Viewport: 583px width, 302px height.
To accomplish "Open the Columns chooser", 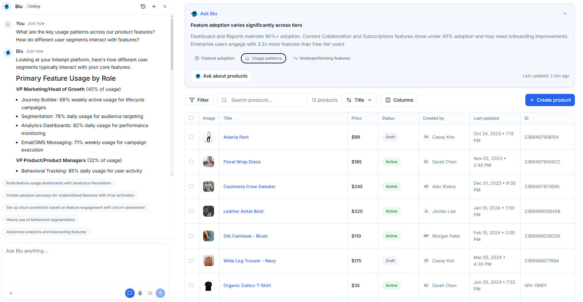I will pyautogui.click(x=399, y=100).
